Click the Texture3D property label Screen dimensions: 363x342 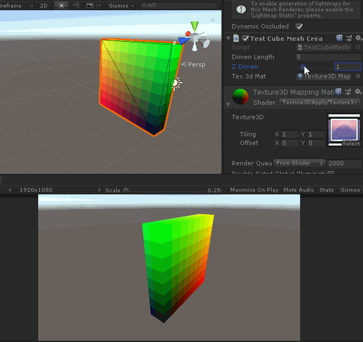pos(248,117)
